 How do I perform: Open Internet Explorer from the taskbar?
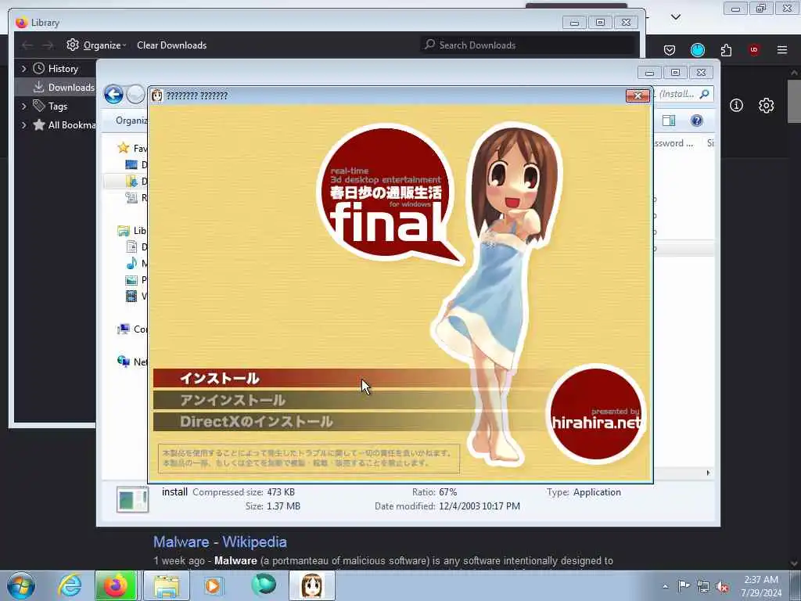click(69, 585)
